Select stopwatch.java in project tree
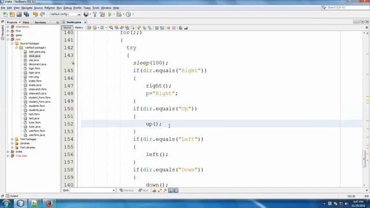 coord(38,94)
